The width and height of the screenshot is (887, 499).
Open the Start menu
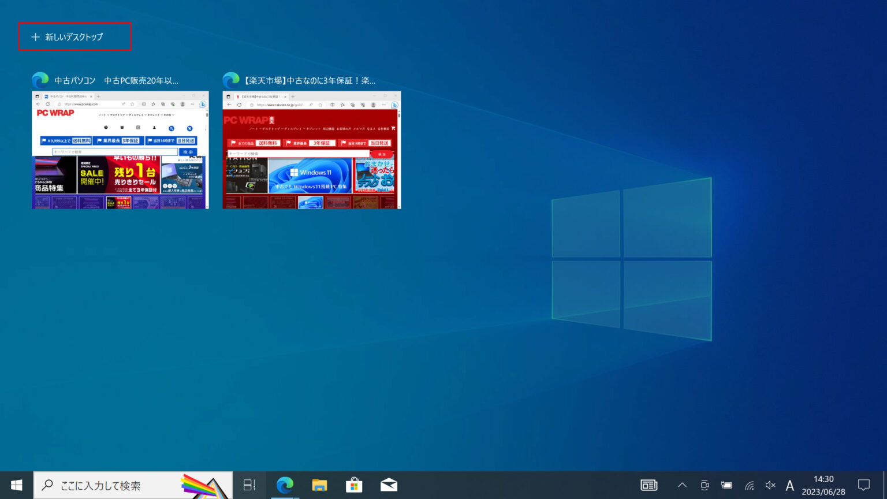16,485
